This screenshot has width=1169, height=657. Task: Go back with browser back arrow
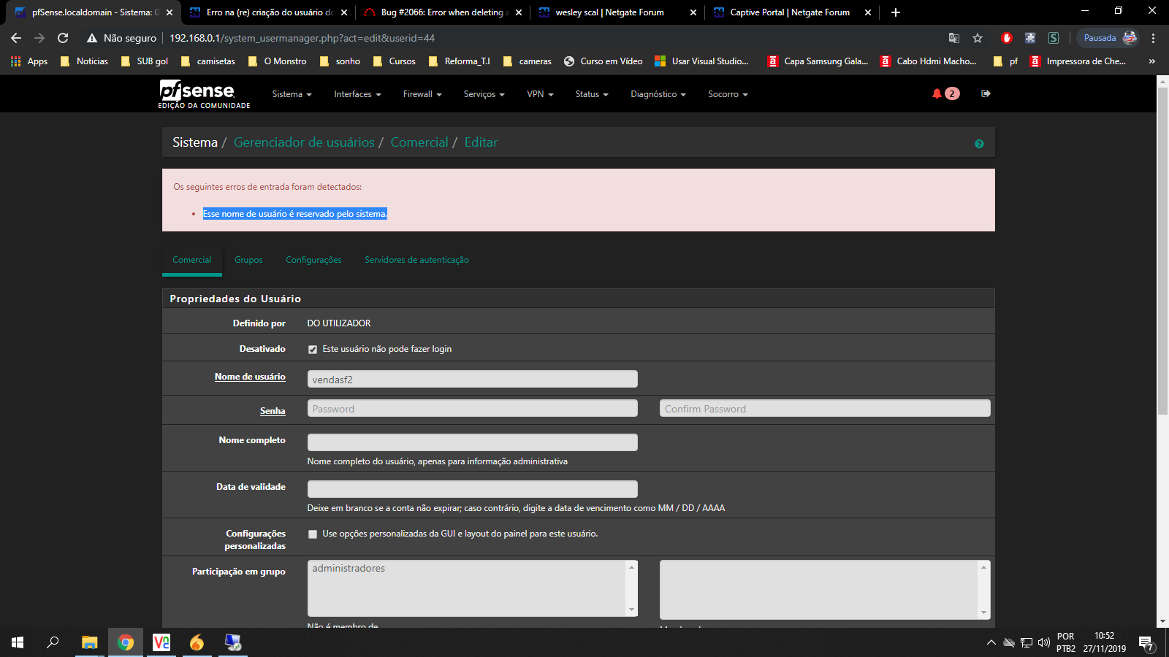click(x=16, y=38)
